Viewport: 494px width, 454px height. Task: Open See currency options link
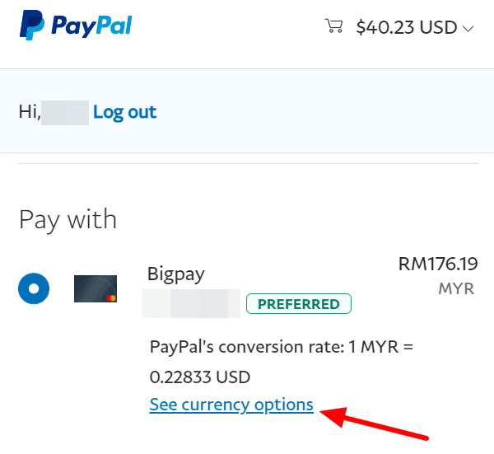(231, 405)
